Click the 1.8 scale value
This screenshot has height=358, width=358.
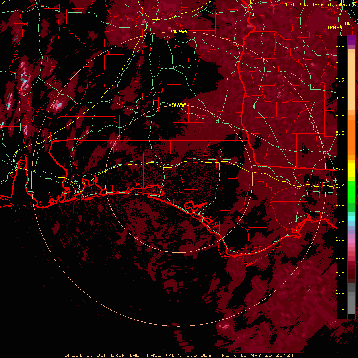pyautogui.click(x=340, y=222)
